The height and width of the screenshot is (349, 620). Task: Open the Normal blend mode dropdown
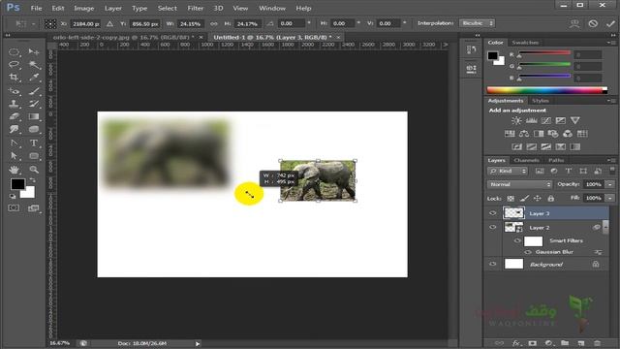(519, 184)
